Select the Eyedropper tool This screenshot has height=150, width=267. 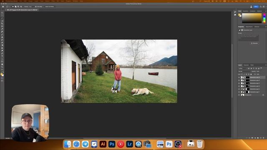(2, 29)
